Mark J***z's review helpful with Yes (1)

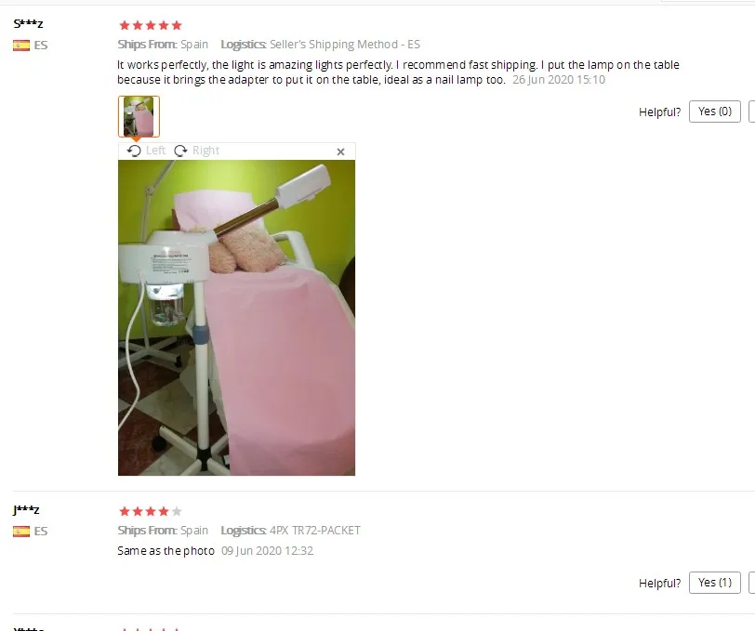[714, 583]
